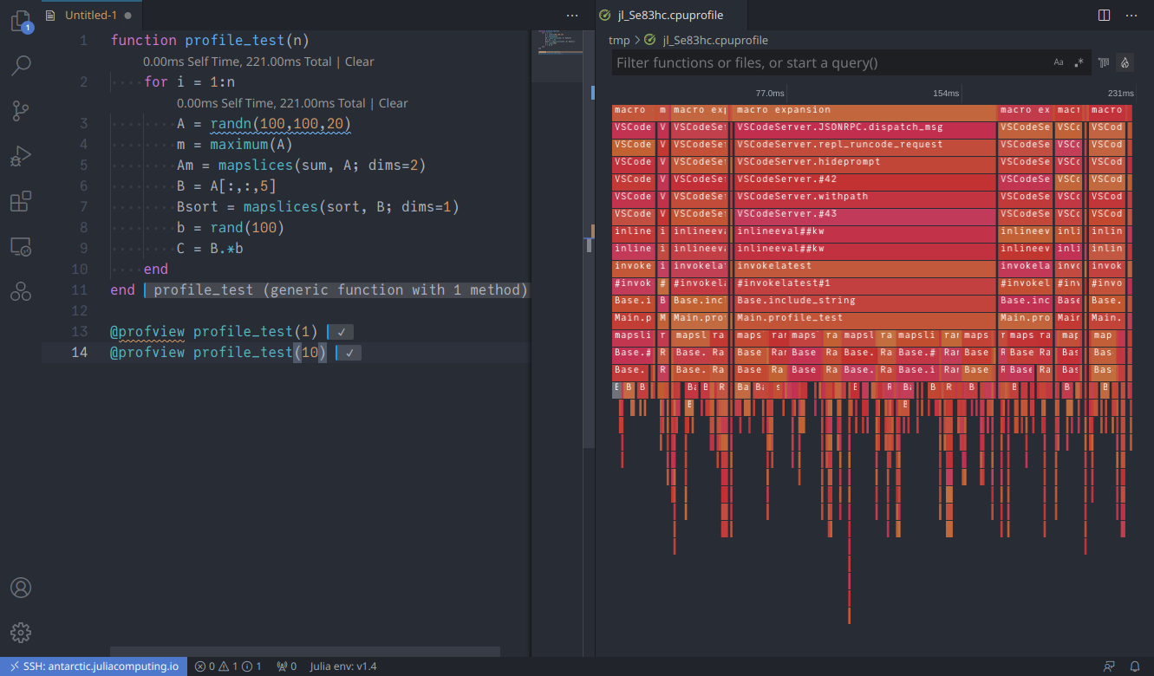Select the jl_Se83hc.cpuprofile tab
1154x676 pixels.
pos(668,15)
